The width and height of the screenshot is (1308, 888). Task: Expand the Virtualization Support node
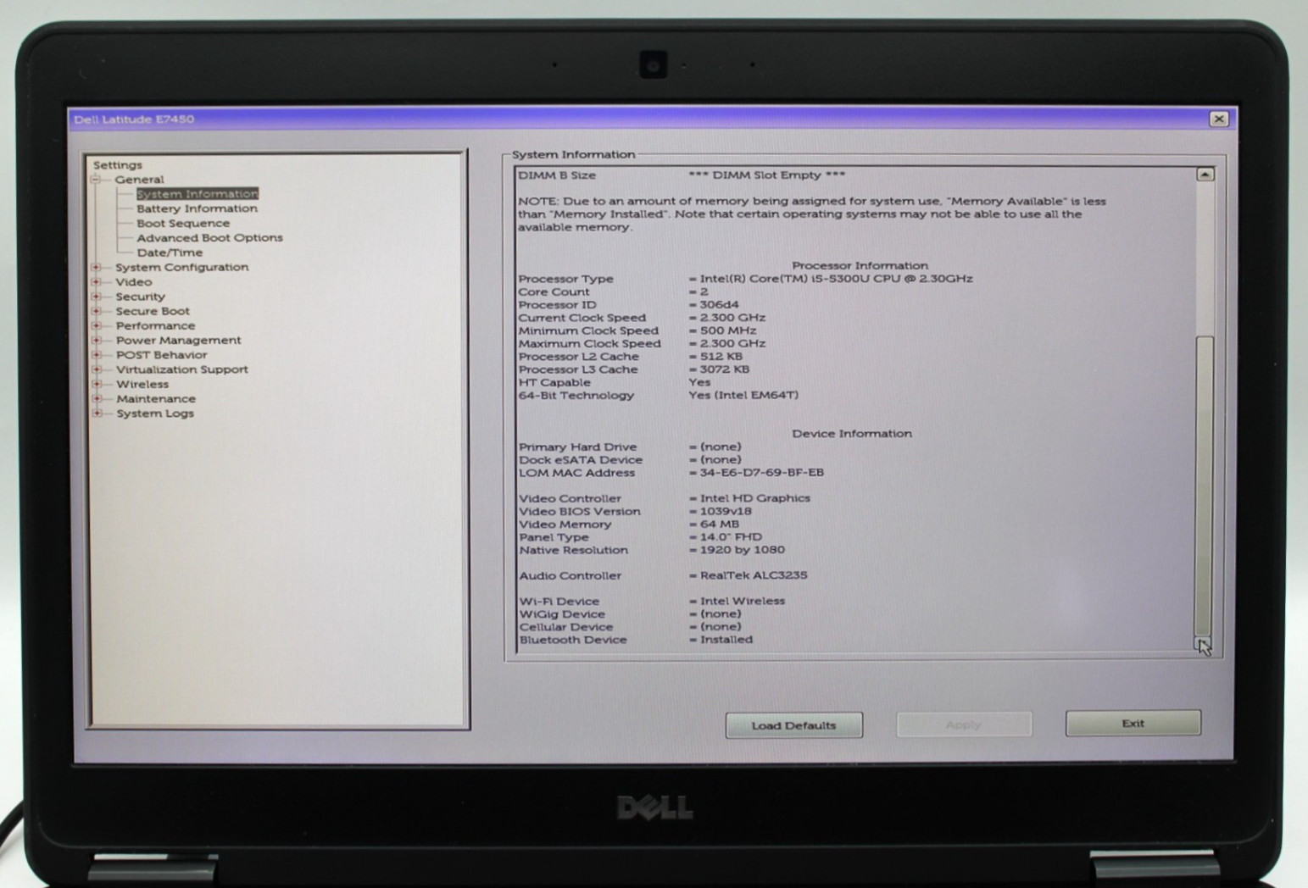click(96, 369)
